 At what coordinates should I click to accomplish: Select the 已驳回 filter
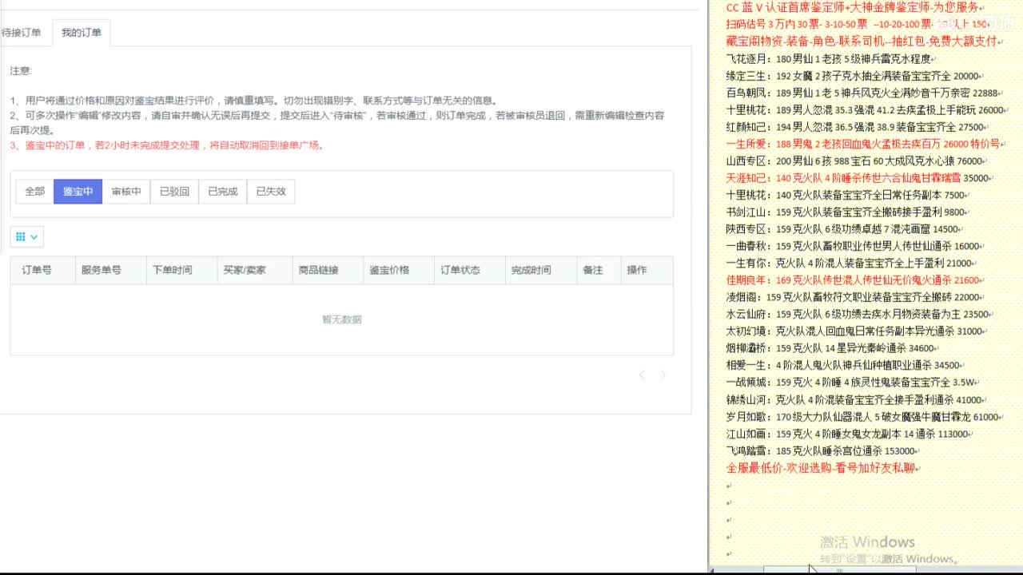[173, 191]
